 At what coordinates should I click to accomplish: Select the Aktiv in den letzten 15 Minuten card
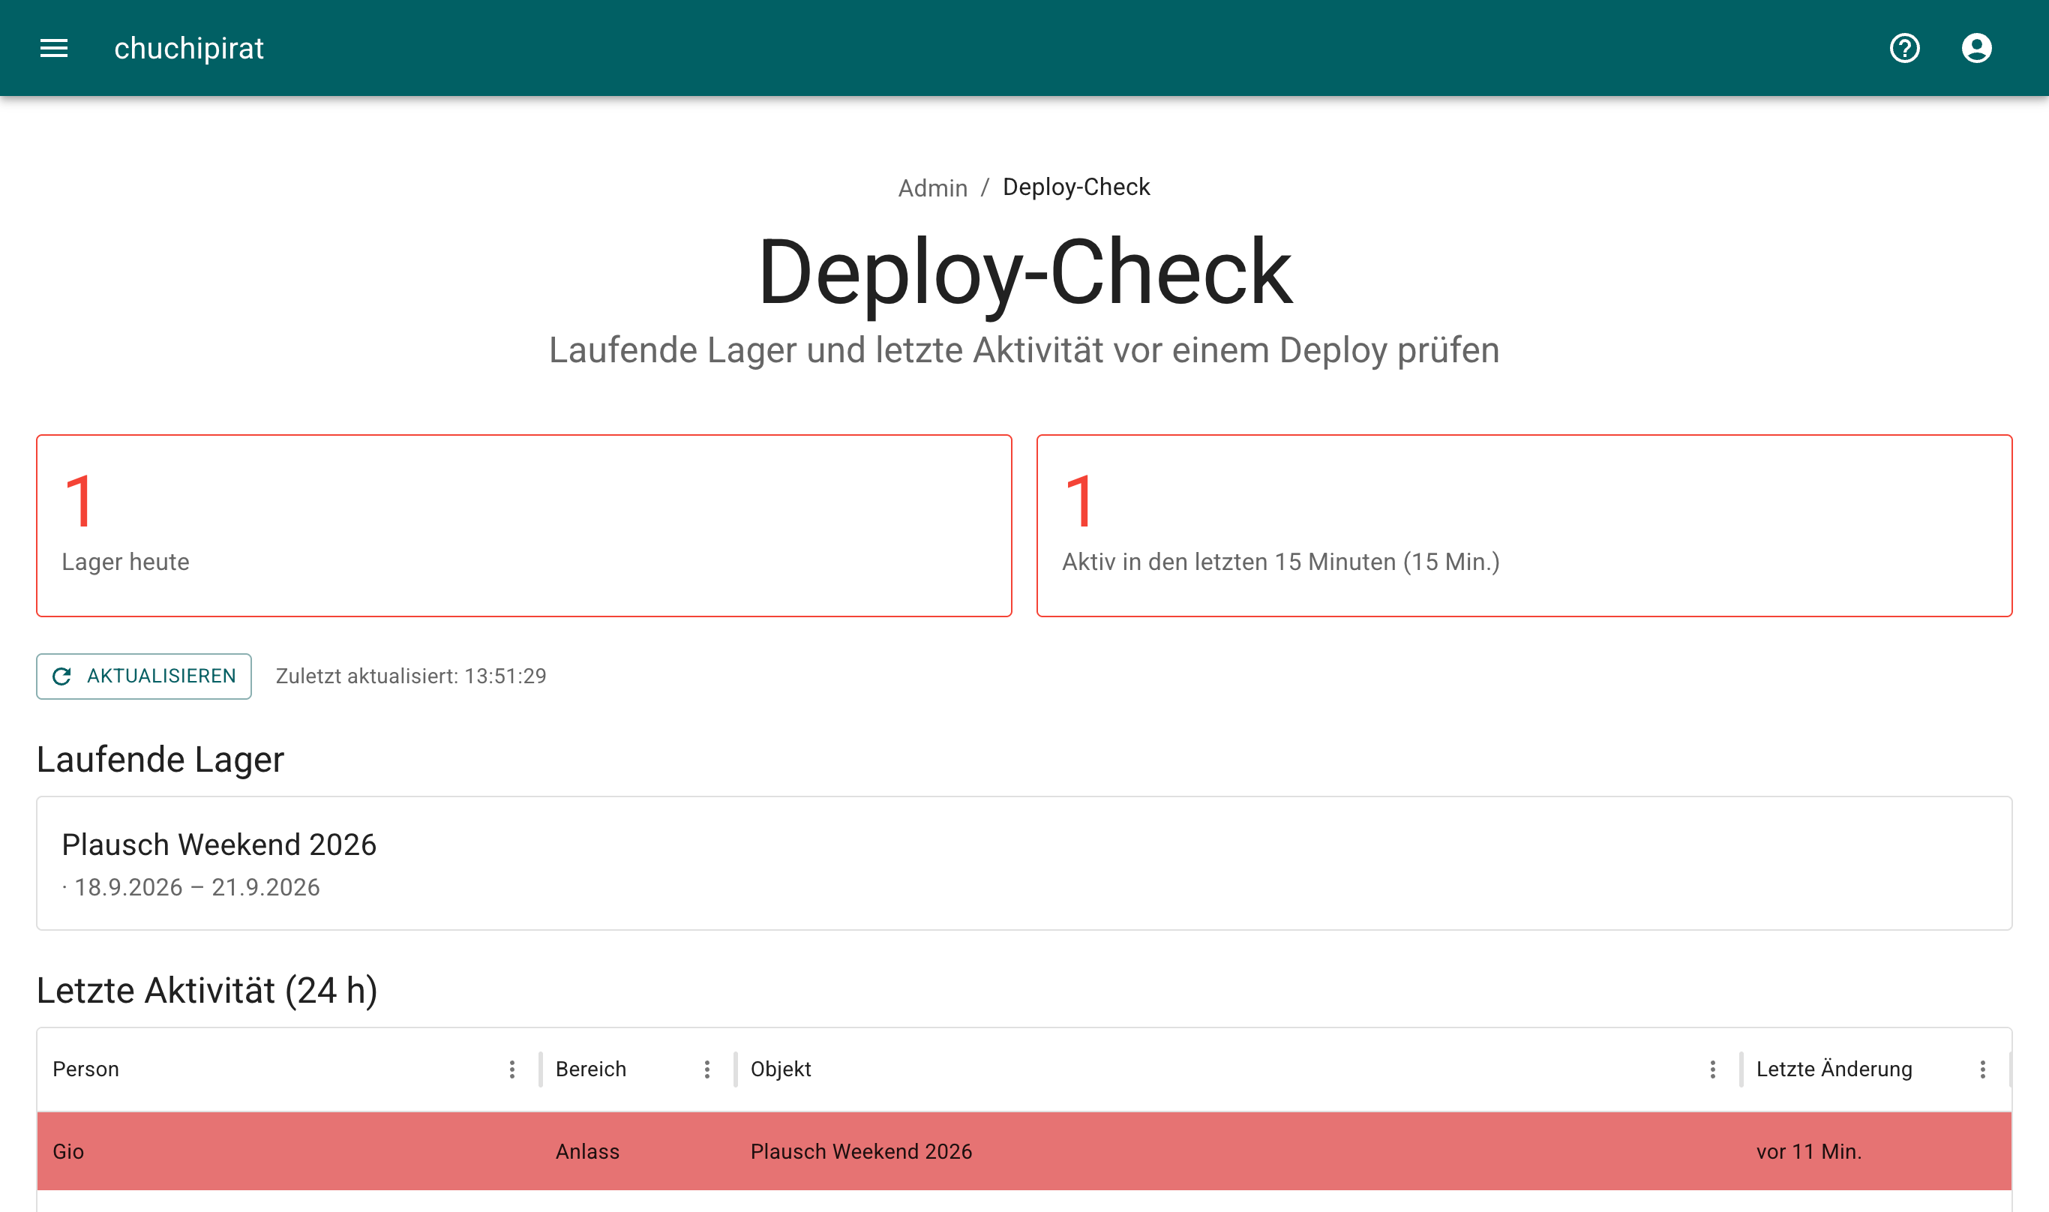point(1524,526)
